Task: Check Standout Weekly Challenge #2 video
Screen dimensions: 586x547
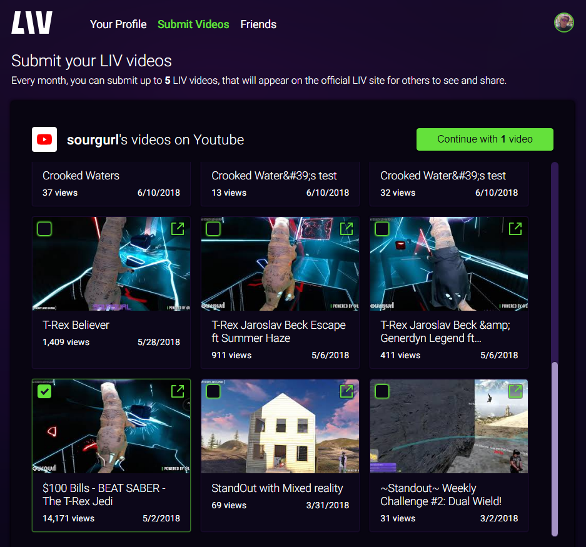Action: coord(382,391)
